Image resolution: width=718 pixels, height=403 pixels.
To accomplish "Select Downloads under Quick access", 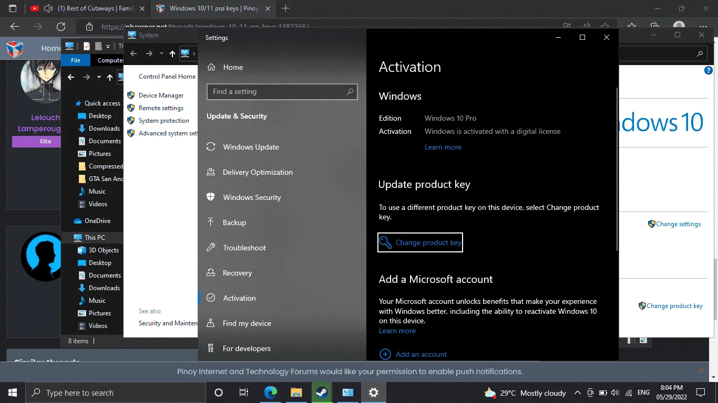I will coord(104,129).
